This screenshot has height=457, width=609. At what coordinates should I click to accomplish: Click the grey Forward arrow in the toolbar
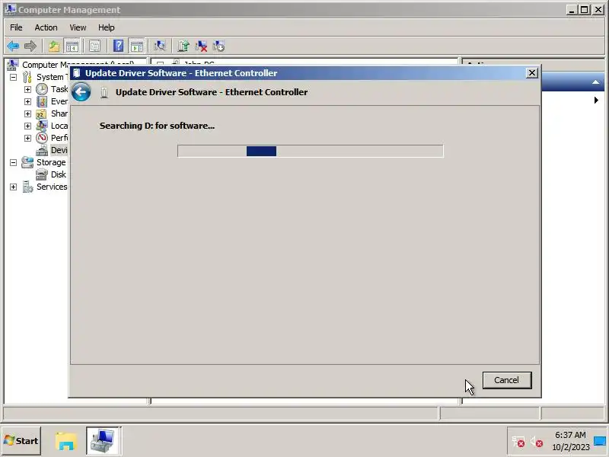tap(30, 46)
